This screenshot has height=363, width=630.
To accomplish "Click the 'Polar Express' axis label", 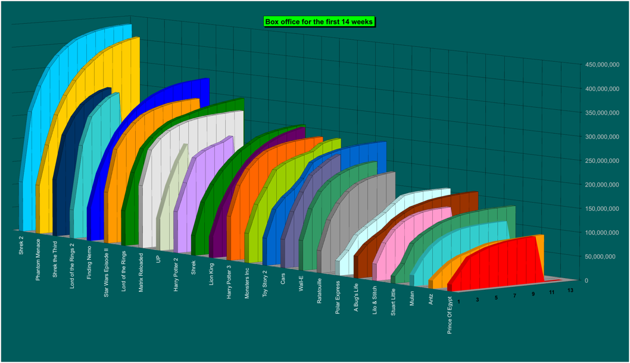I will click(338, 297).
